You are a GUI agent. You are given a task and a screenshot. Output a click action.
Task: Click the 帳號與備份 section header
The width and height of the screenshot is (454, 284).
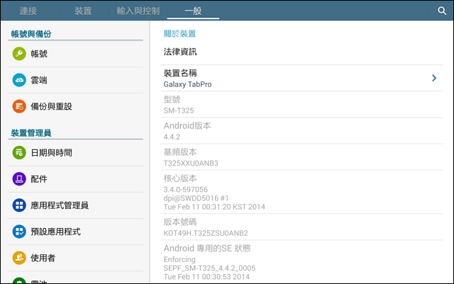click(x=31, y=34)
